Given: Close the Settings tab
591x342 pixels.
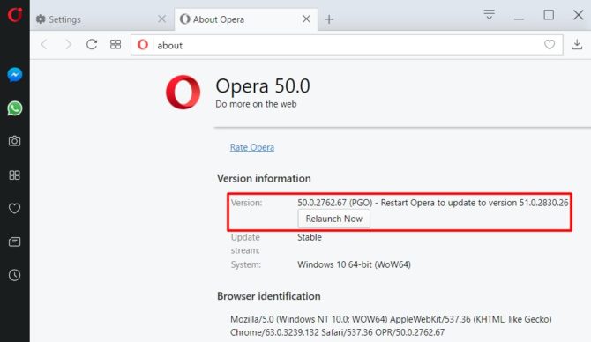Looking at the screenshot, I should [x=161, y=19].
